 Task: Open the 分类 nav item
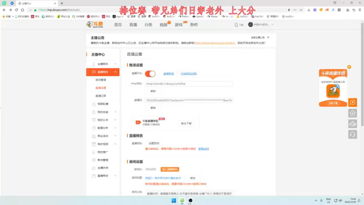click(148, 25)
